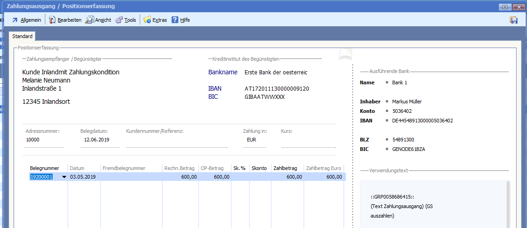Click the IBAN label link
This screenshot has height=228, width=527.
215,88
